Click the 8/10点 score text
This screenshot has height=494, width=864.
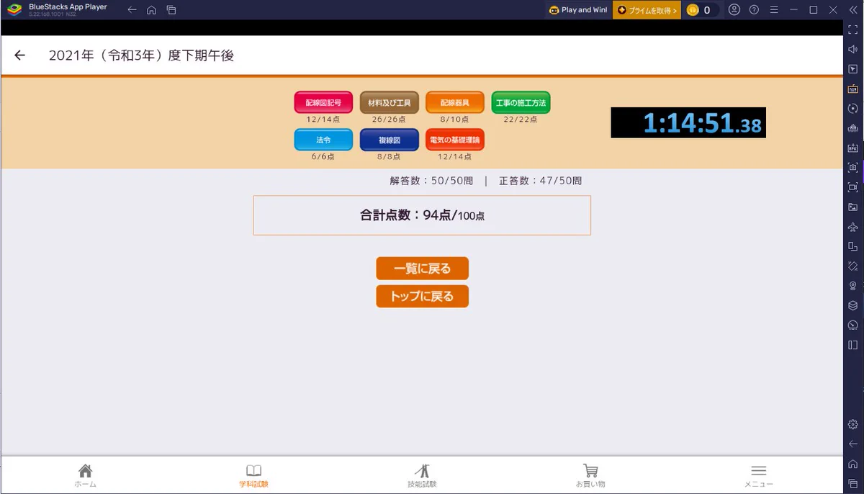pyautogui.click(x=455, y=120)
